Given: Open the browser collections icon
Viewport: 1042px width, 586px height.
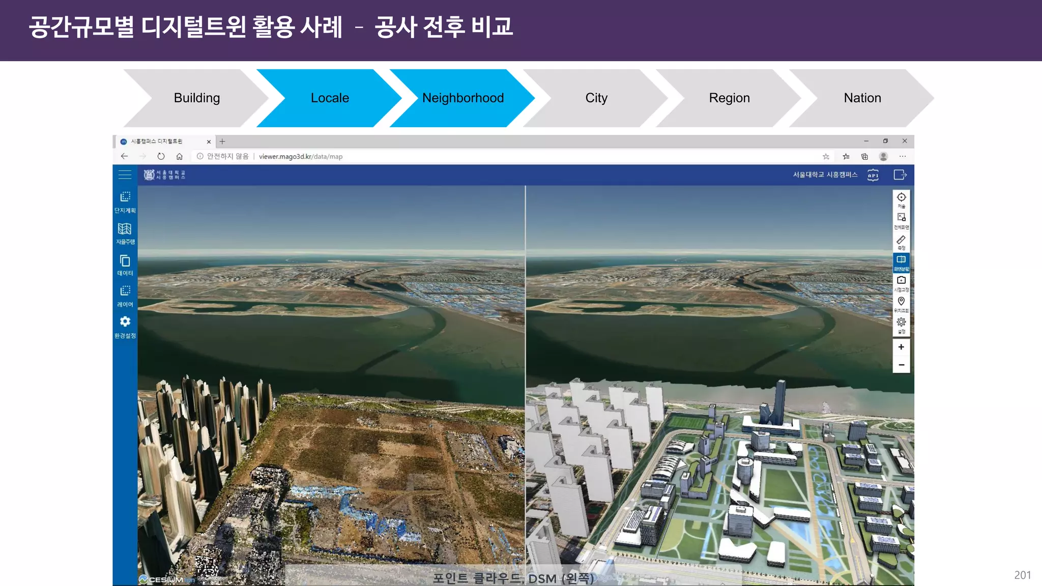Looking at the screenshot, I should coord(864,157).
